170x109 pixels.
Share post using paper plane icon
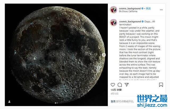pyautogui.click(x=126, y=85)
